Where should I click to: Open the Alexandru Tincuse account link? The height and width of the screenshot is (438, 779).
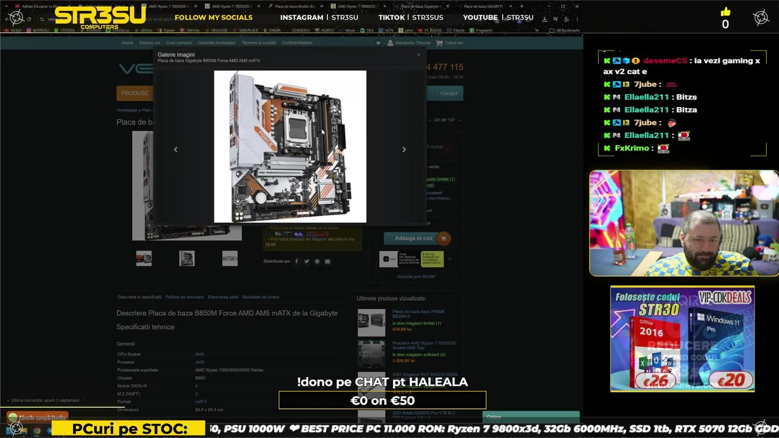point(410,43)
